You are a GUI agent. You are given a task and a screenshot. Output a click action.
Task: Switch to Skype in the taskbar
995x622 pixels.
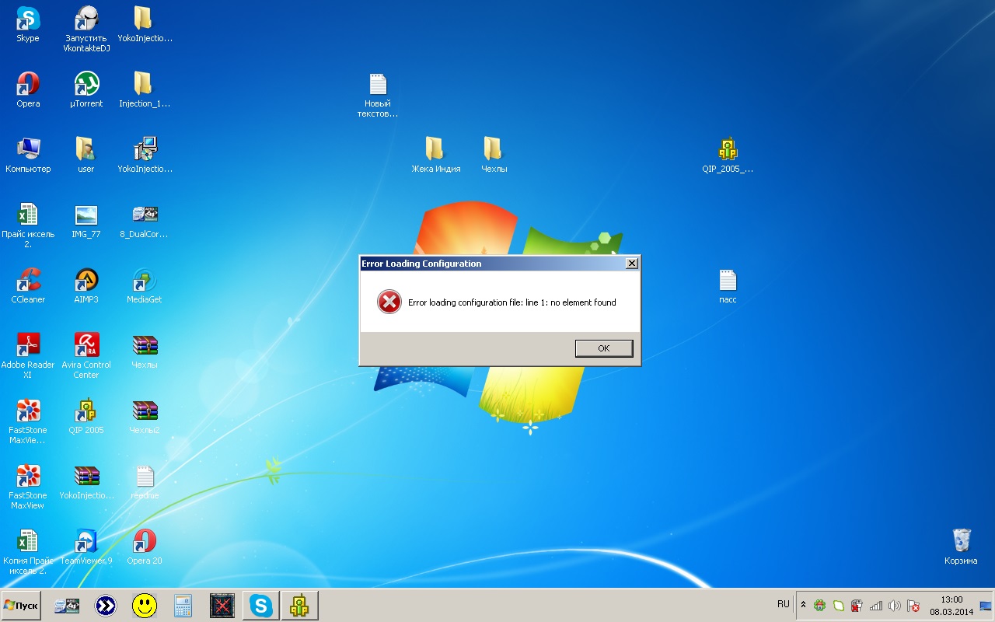261,606
